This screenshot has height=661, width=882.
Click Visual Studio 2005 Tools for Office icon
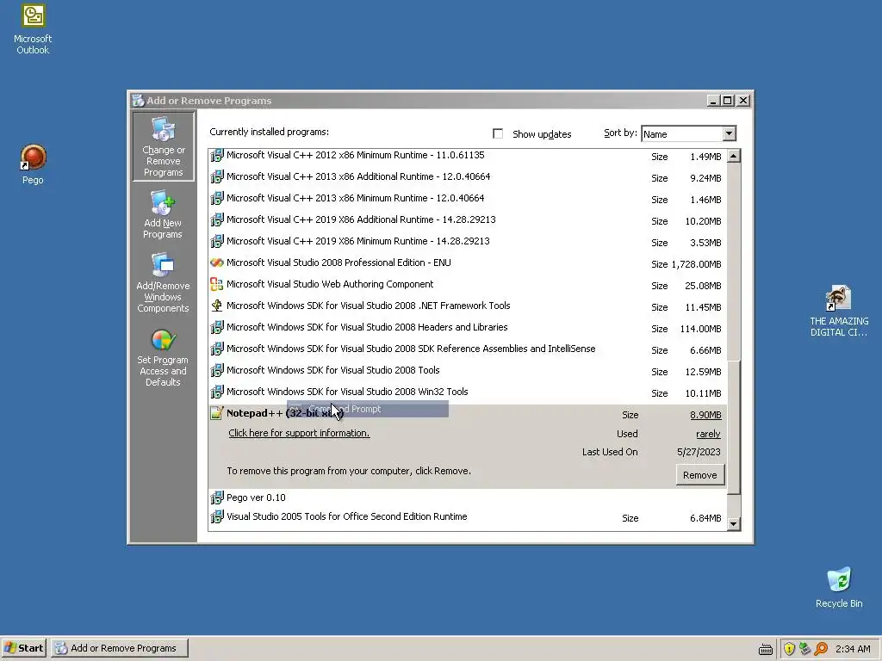pos(216,516)
